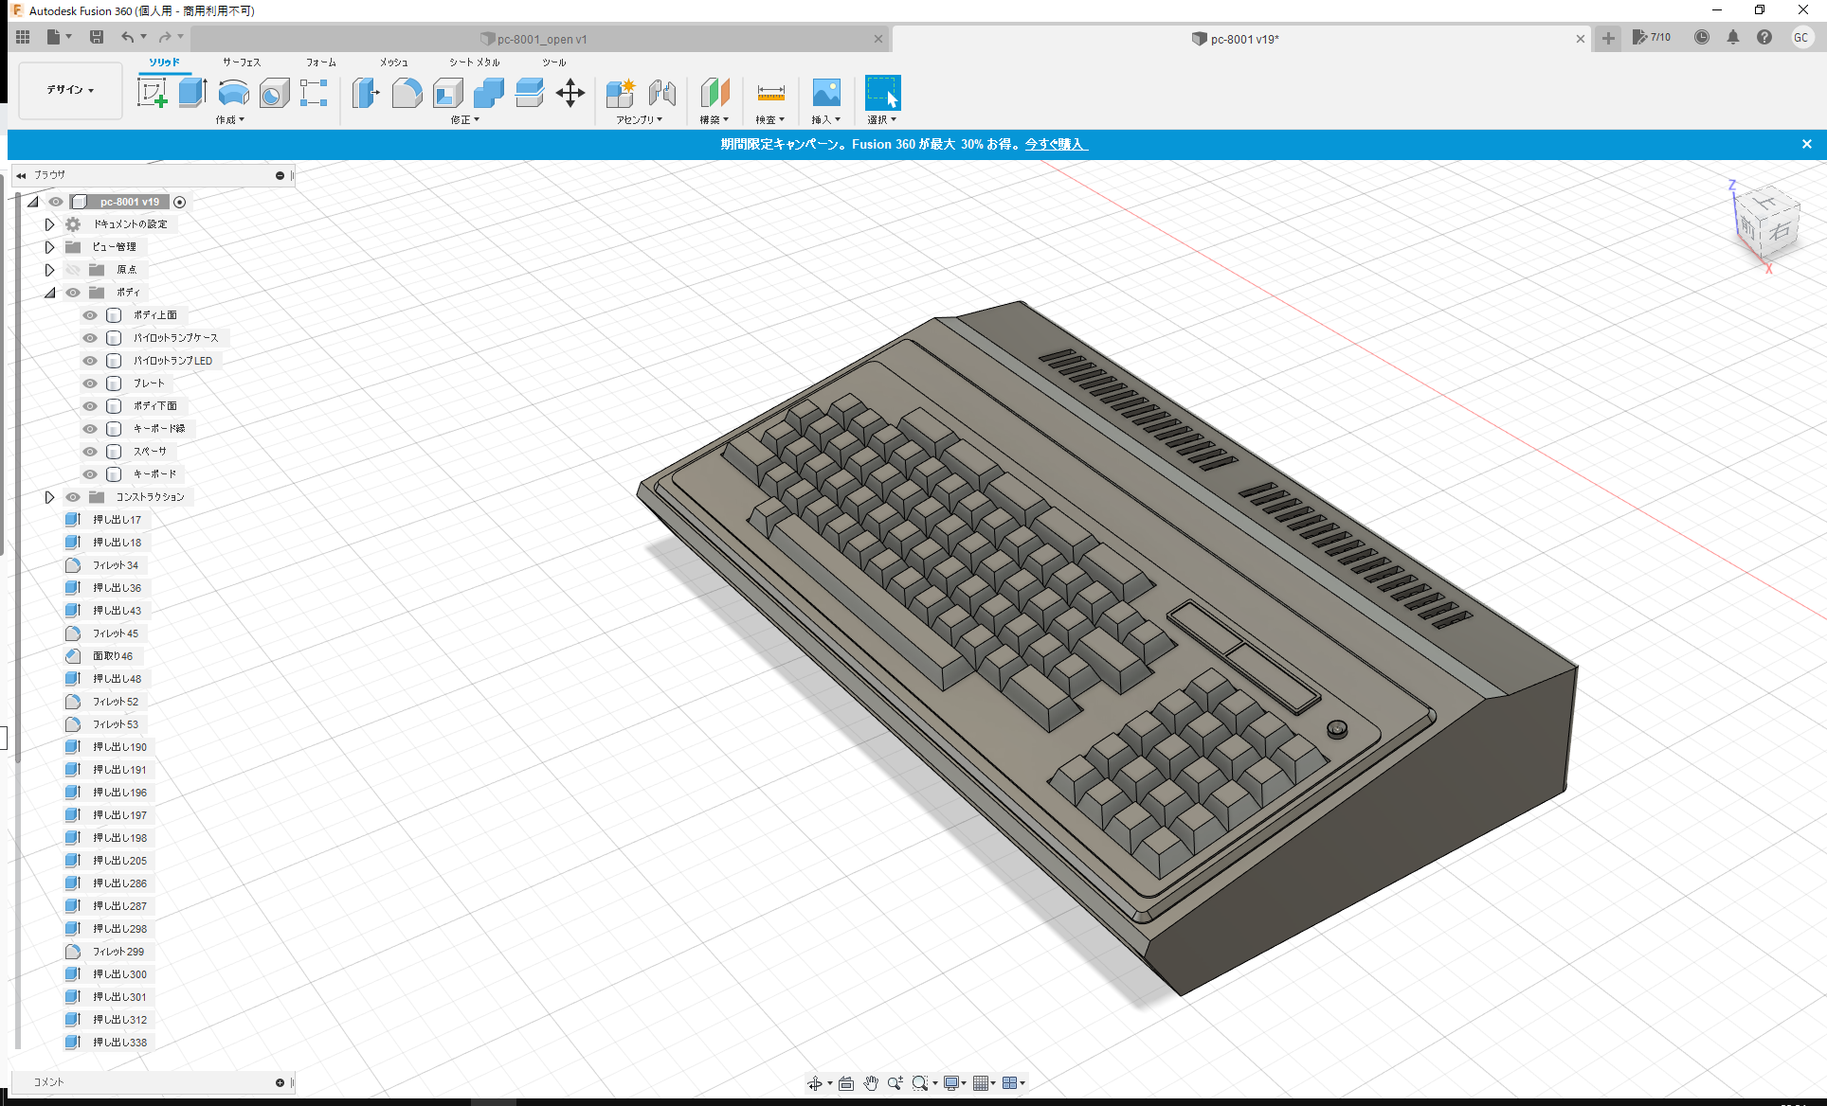This screenshot has height=1106, width=1827.
Task: Switch to the サーフェス ribbon tab
Action: (241, 62)
